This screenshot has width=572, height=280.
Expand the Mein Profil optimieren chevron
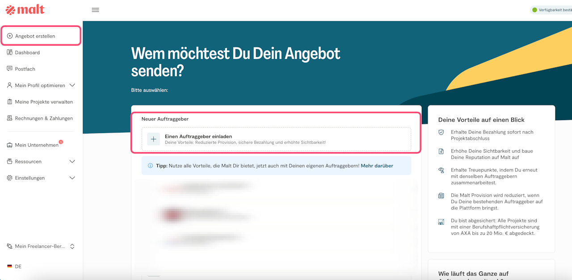pyautogui.click(x=72, y=85)
